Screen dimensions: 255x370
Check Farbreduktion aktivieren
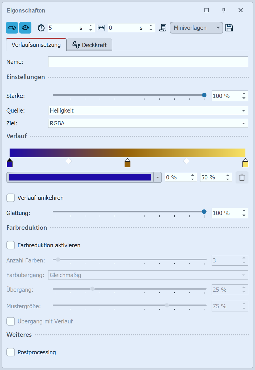click(x=11, y=245)
